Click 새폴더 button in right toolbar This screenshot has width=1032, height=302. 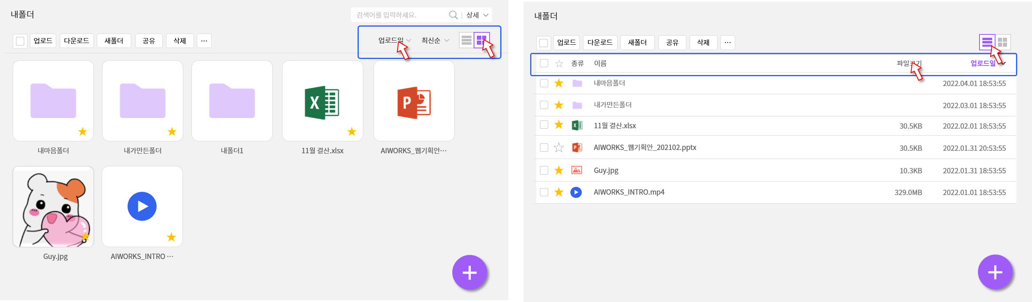637,42
